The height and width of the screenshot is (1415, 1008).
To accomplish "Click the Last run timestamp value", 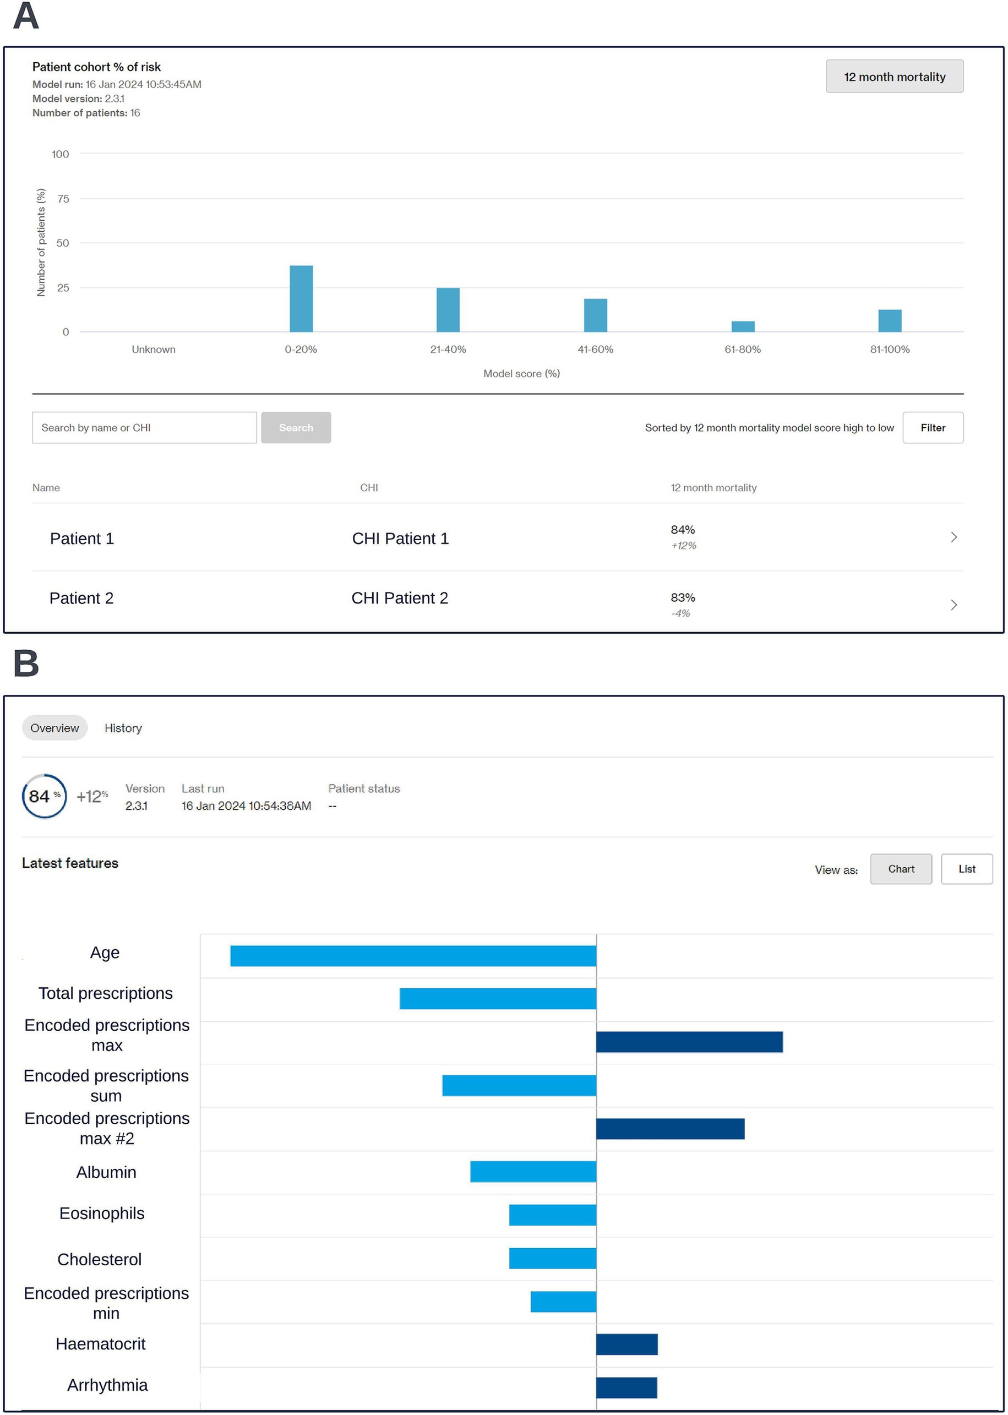I will (x=247, y=806).
